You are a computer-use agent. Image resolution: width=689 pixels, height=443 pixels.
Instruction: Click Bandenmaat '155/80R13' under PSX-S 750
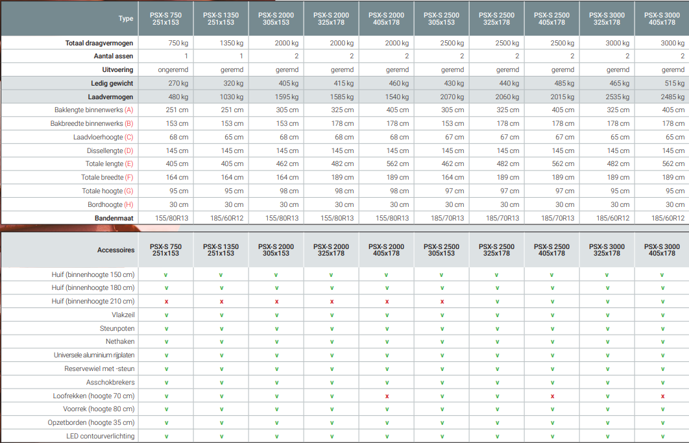point(172,219)
